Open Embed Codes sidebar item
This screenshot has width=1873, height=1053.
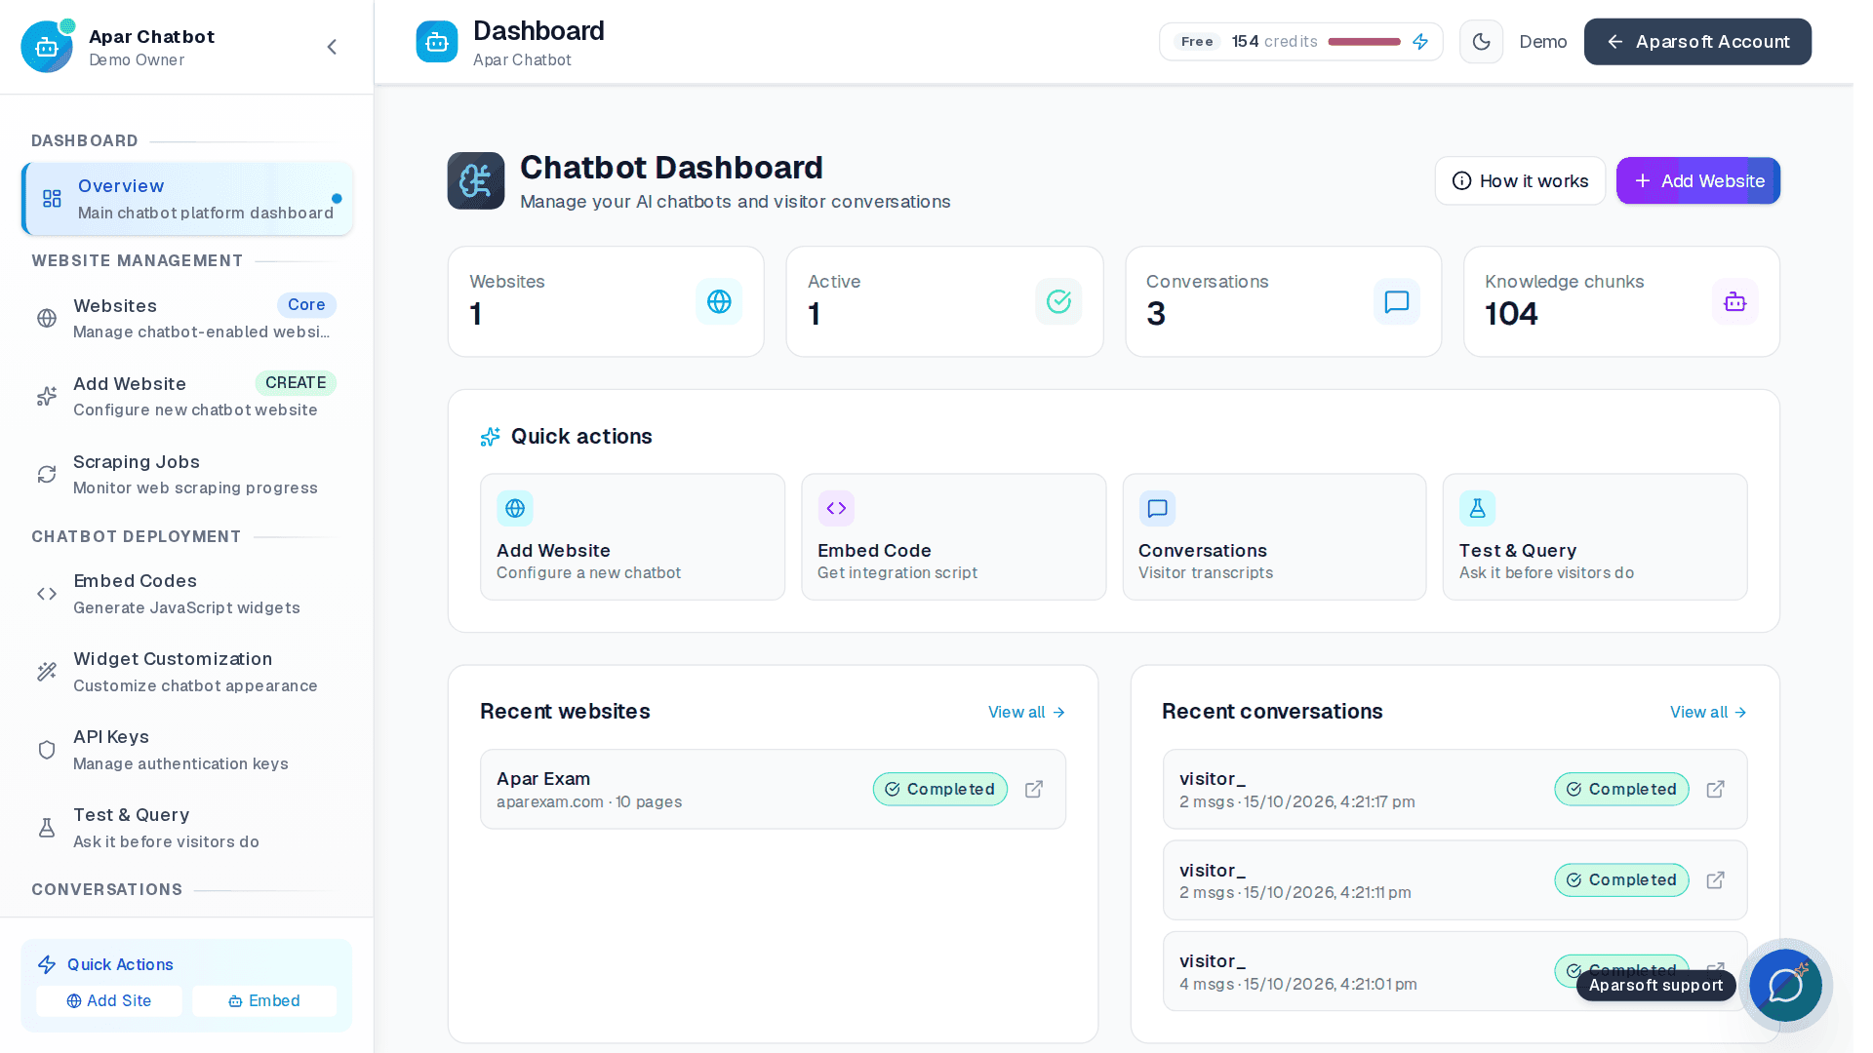(x=187, y=594)
